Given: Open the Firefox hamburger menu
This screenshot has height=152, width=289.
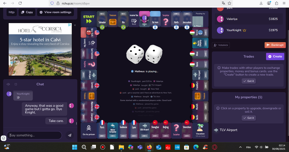Looking at the screenshot, I should tap(284, 3).
